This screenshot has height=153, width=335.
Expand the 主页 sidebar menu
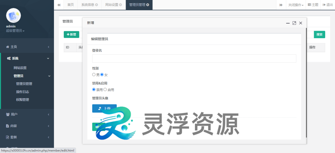coord(27,47)
